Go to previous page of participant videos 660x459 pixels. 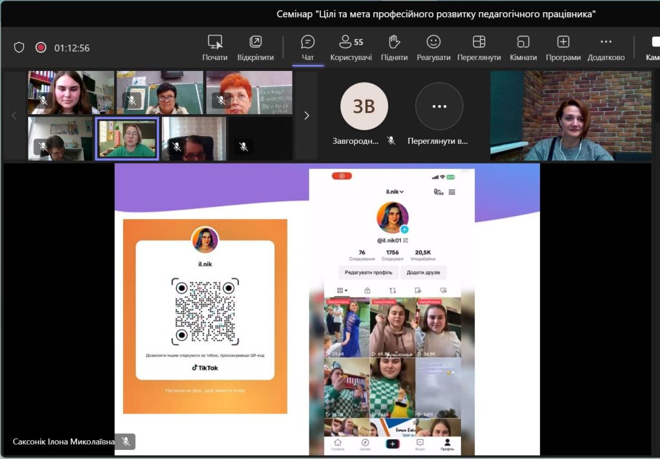(x=14, y=115)
